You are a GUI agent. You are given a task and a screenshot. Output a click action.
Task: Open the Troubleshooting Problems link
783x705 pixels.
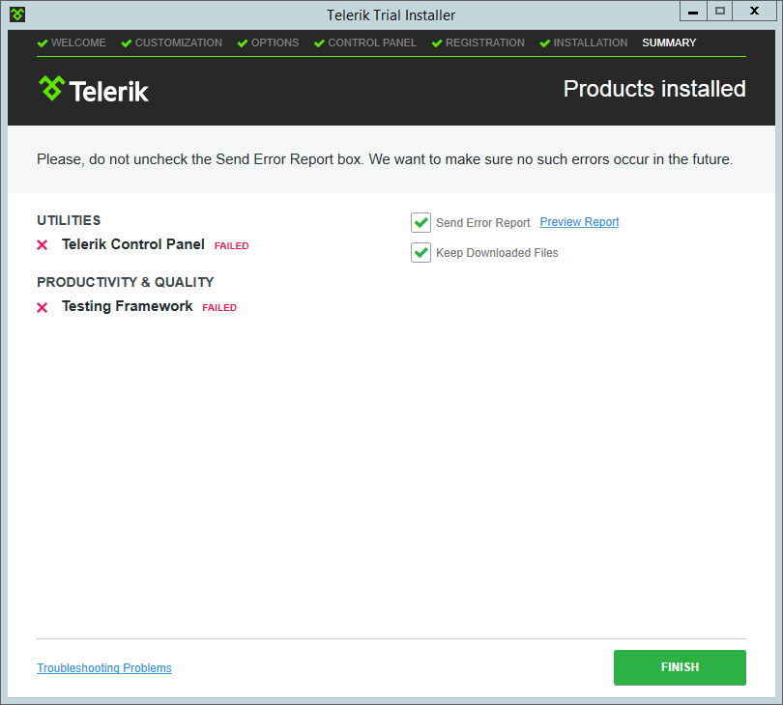tap(104, 668)
